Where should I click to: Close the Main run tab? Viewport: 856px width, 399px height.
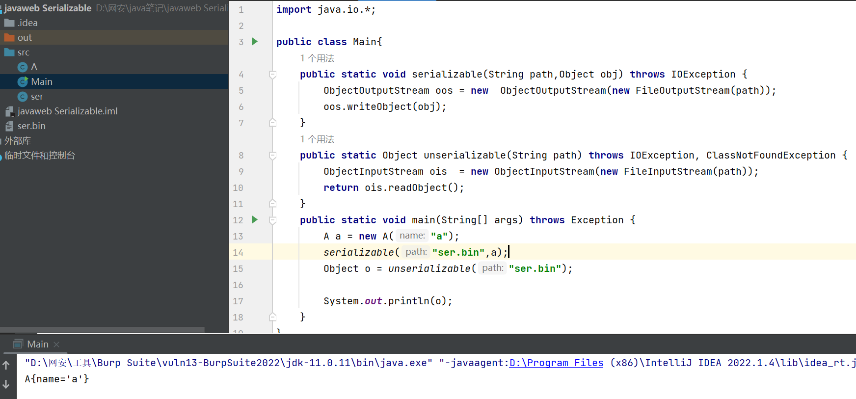(x=56, y=345)
